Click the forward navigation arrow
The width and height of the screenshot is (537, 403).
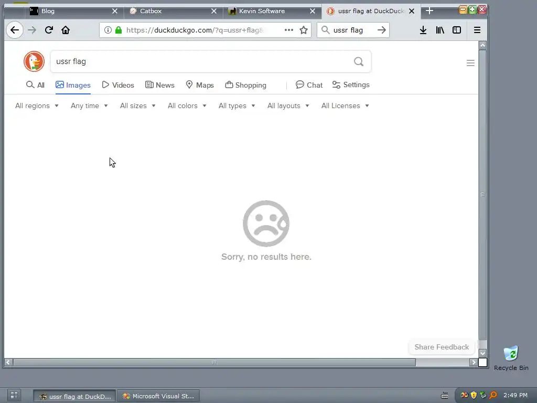(32, 30)
